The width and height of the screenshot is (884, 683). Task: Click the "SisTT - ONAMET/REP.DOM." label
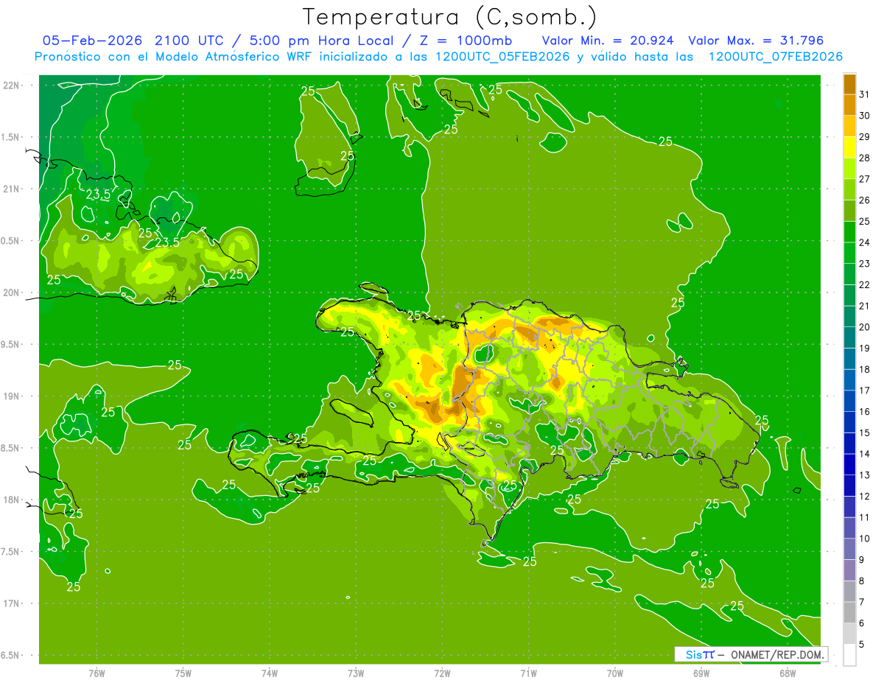[x=751, y=654]
